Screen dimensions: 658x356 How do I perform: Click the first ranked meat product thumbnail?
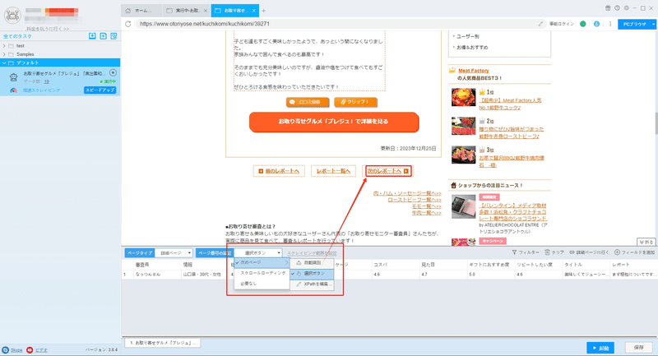(463, 97)
